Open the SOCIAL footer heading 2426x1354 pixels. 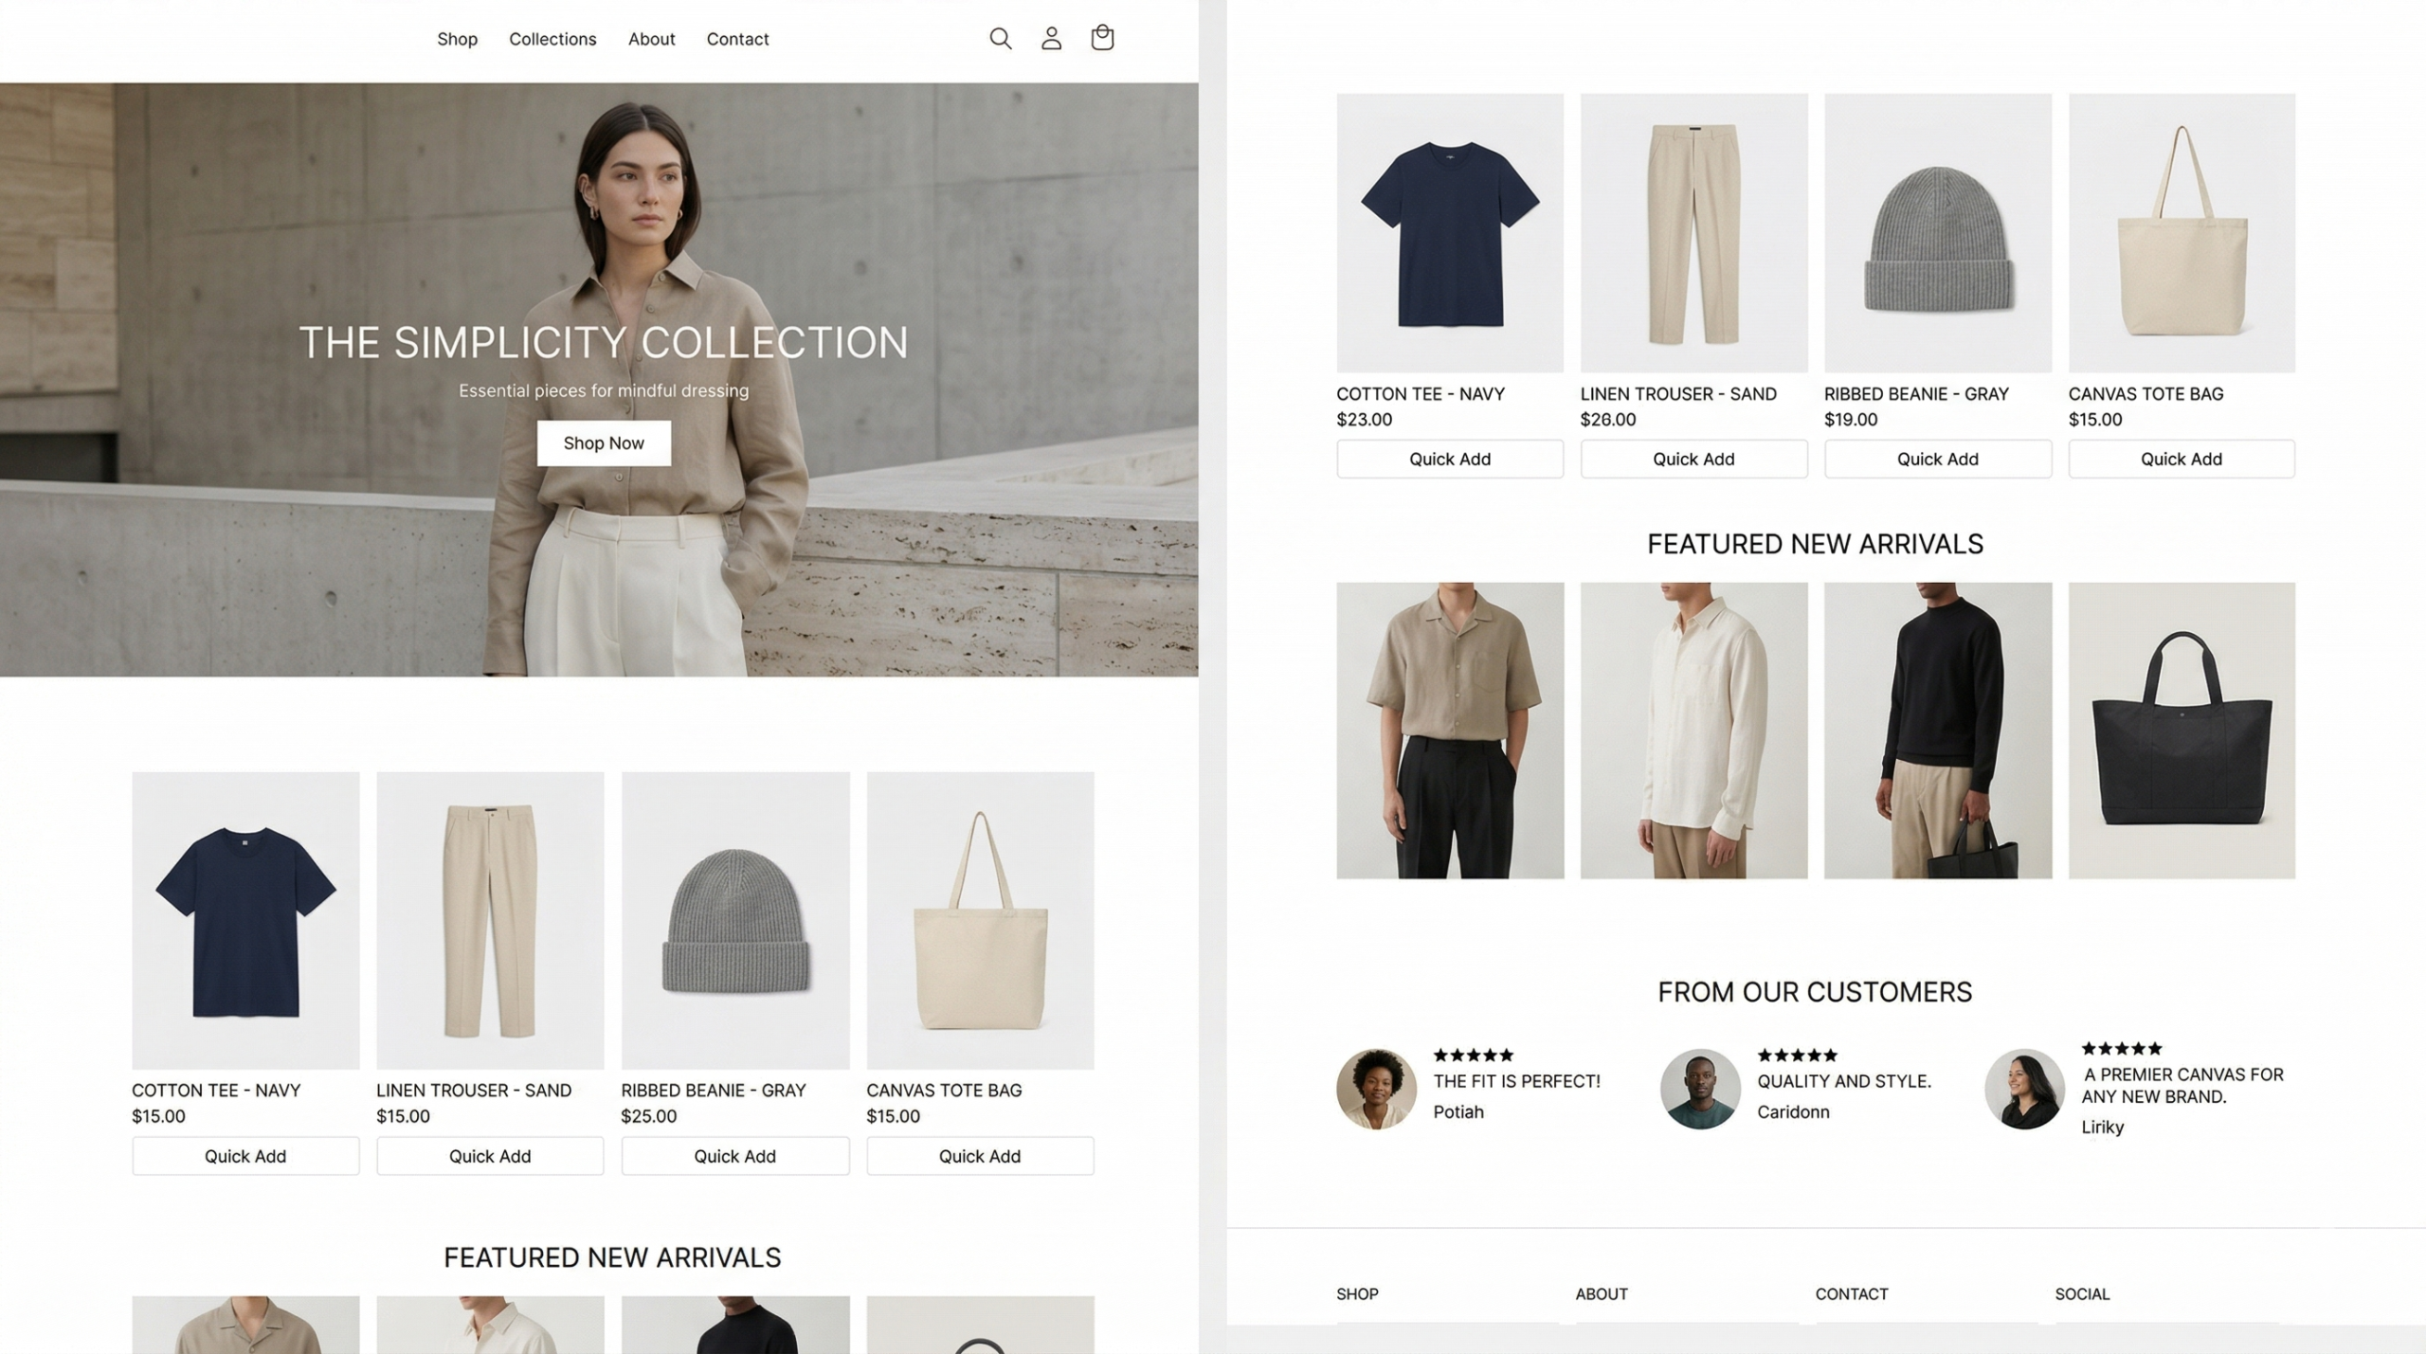click(2082, 1294)
